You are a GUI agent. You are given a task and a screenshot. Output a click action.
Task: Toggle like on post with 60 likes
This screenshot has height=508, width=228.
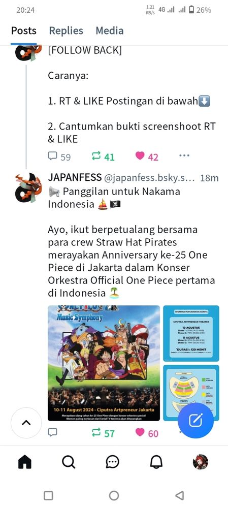[147, 433]
